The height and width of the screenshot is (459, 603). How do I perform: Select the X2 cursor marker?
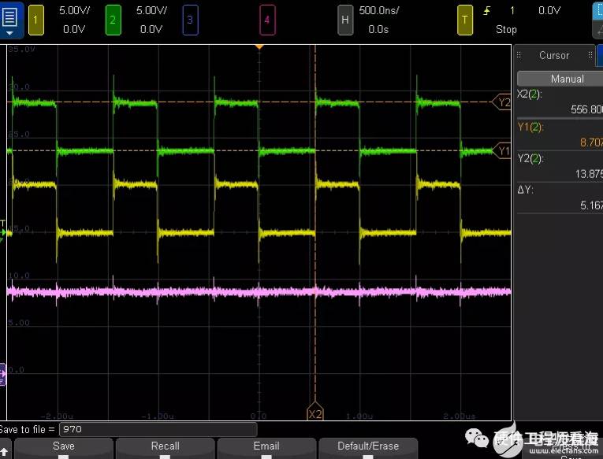tap(315, 413)
